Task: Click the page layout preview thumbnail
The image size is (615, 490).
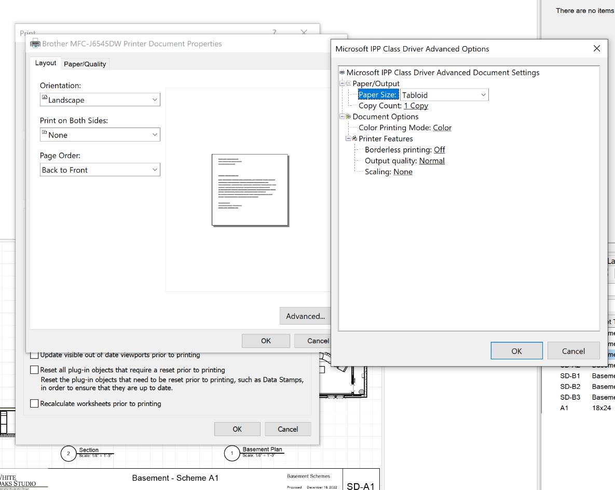Action: [x=250, y=190]
